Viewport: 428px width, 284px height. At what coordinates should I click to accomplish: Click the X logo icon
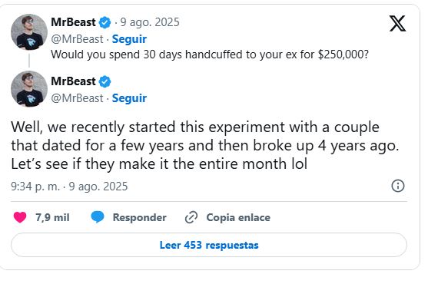[x=397, y=24]
